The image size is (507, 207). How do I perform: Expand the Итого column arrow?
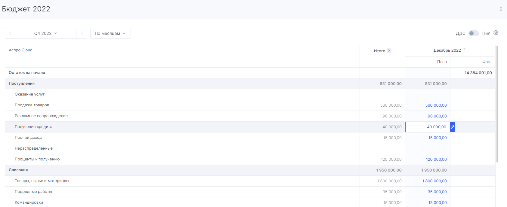[389, 50]
